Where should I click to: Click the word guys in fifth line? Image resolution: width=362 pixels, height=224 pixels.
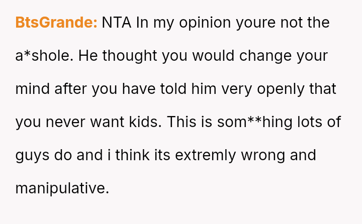[32, 156]
